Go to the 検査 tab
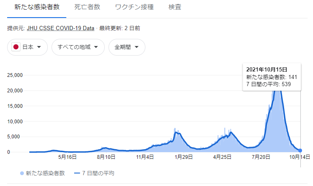 click(175, 7)
